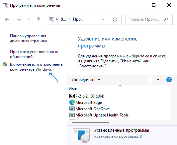Open "Просмотр установленных обновлений" link
The width and height of the screenshot is (177, 145).
click(x=34, y=54)
